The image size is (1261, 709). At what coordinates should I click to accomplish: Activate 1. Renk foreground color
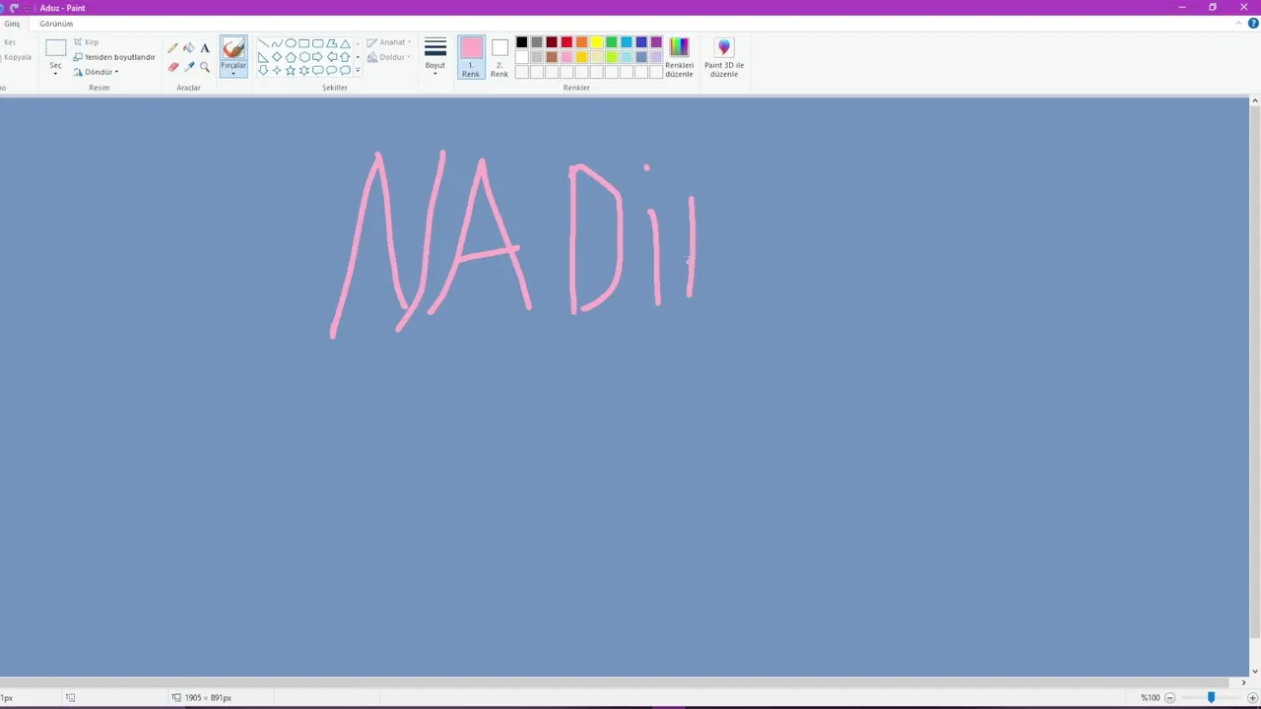(471, 57)
